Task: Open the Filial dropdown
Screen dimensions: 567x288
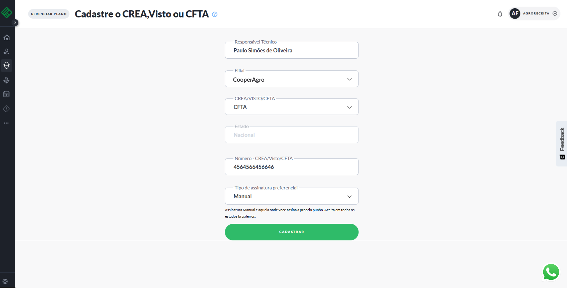Action: click(x=292, y=79)
